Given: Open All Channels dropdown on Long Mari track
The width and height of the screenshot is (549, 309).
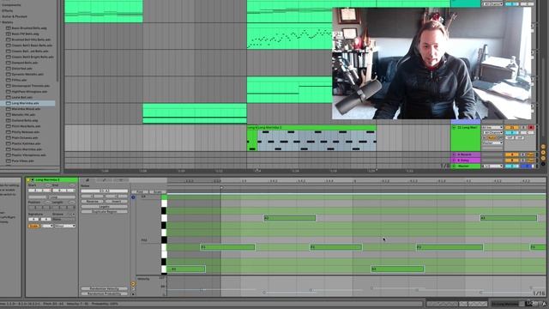Looking at the screenshot, I should (492, 133).
